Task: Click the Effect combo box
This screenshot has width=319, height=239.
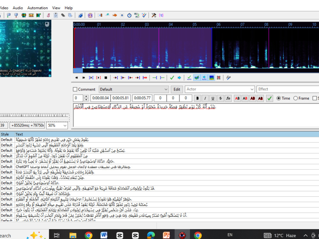Action: click(x=288, y=89)
